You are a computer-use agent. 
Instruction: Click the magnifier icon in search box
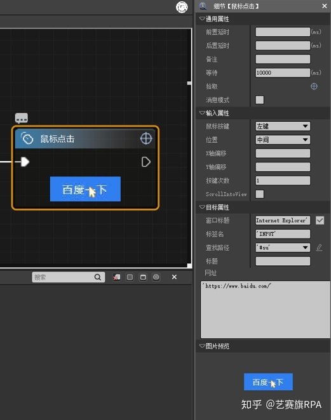pos(98,277)
